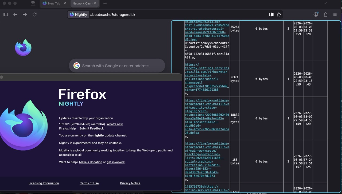Screen dimensions: 342x194
Task: Open Licensing Information
Action: click(x=44, y=183)
